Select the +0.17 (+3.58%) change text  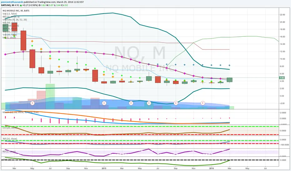(30, 5)
